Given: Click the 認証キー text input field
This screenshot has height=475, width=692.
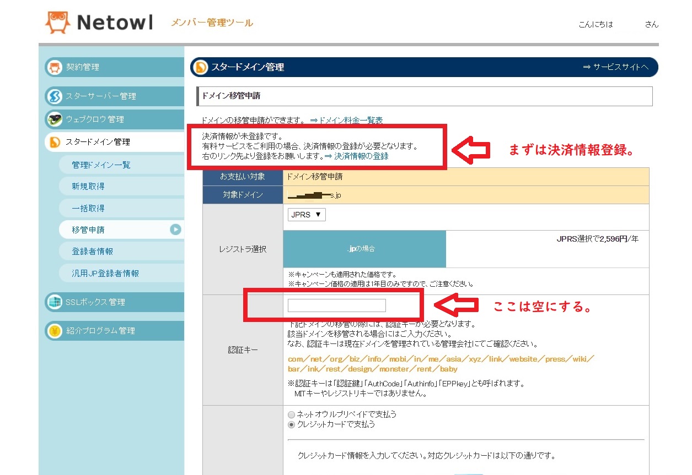Looking at the screenshot, I should pyautogui.click(x=336, y=305).
